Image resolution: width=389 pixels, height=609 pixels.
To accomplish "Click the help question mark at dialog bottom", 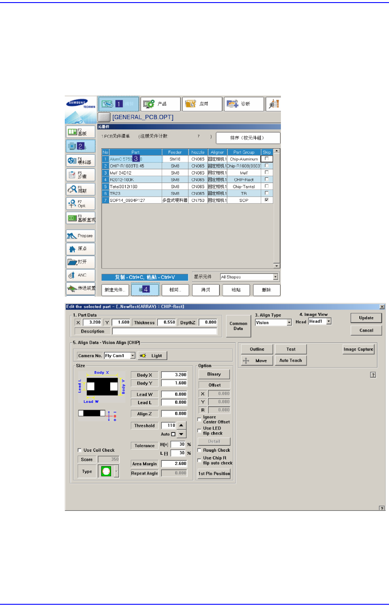I will (x=382, y=508).
